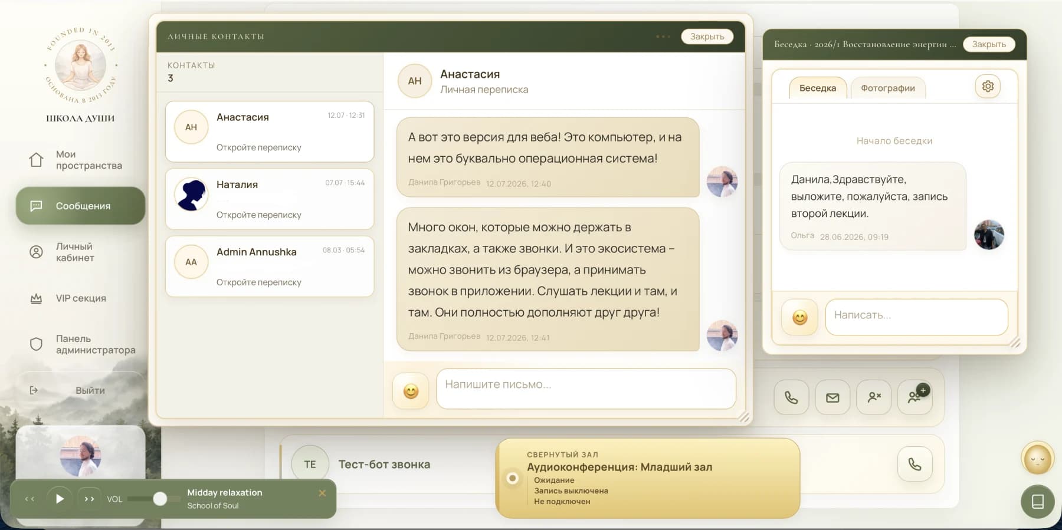Play Midday relaxation track
The height and width of the screenshot is (530, 1062).
(60, 499)
